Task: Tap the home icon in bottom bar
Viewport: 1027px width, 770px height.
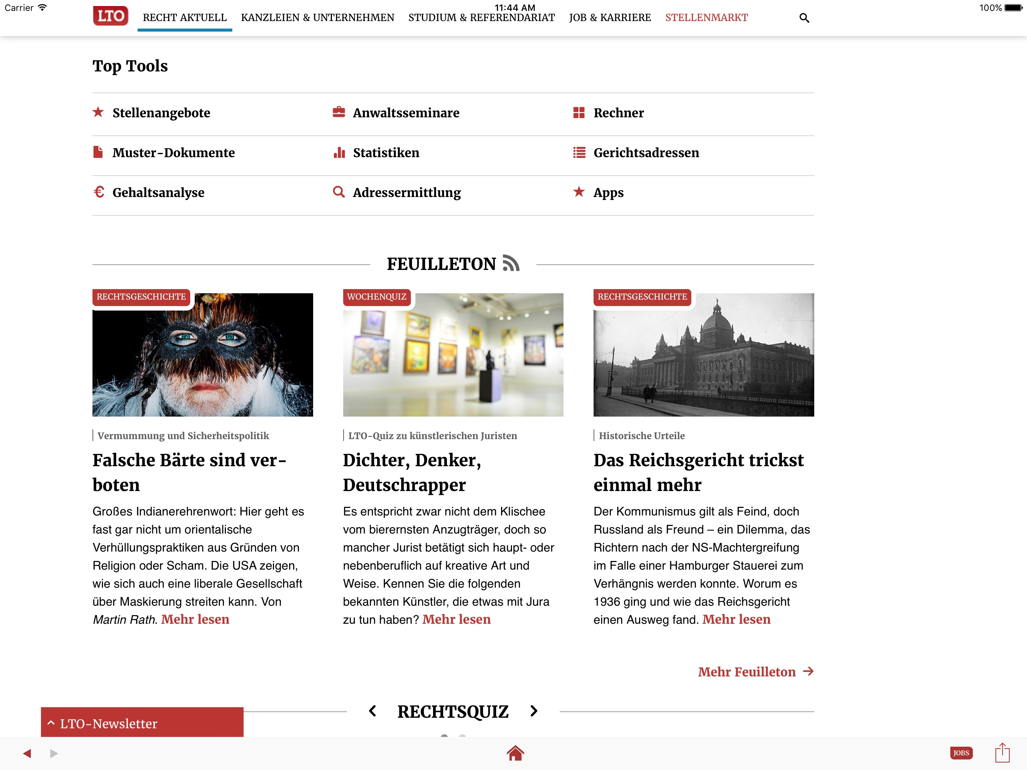Action: pos(515,753)
